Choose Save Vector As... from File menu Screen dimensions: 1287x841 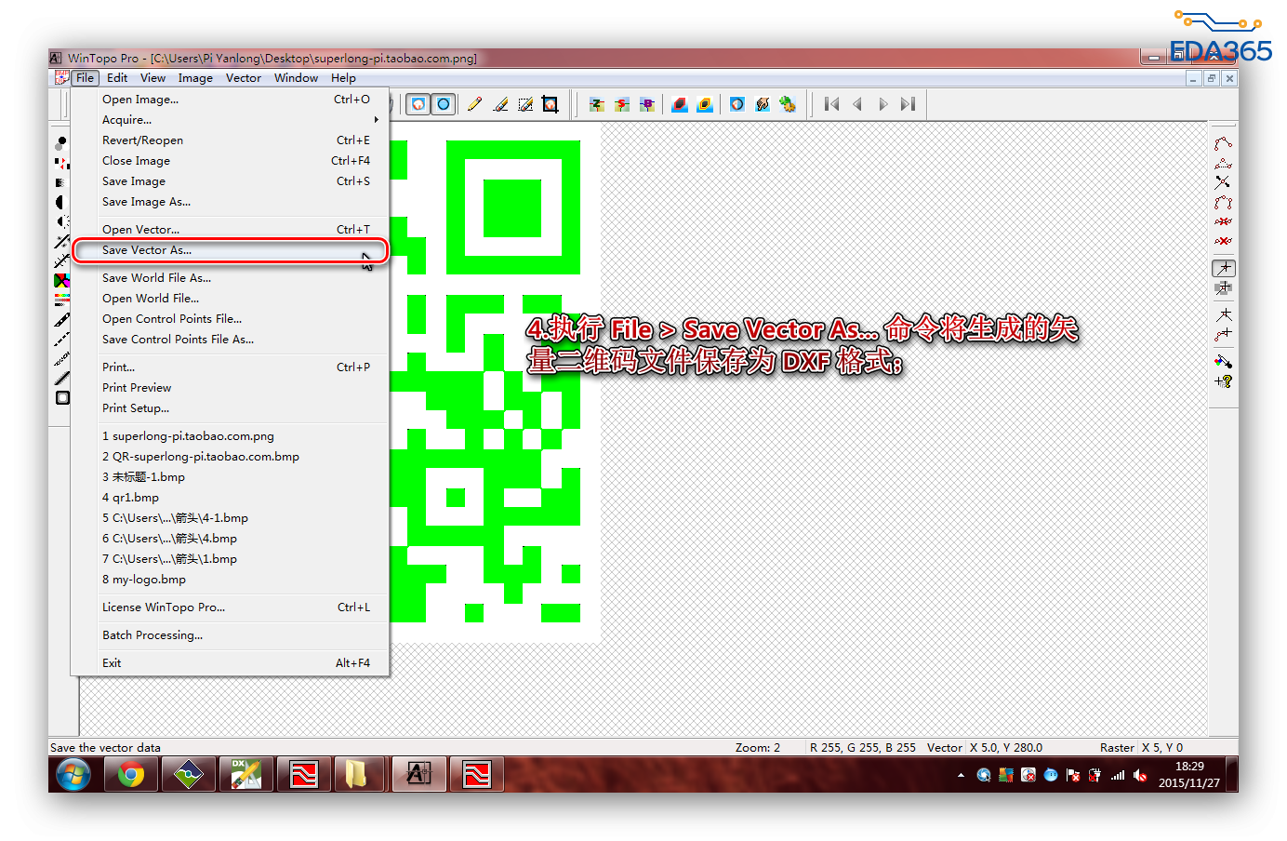coord(231,250)
